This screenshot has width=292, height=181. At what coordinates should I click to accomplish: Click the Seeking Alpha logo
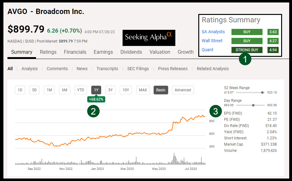(149, 38)
